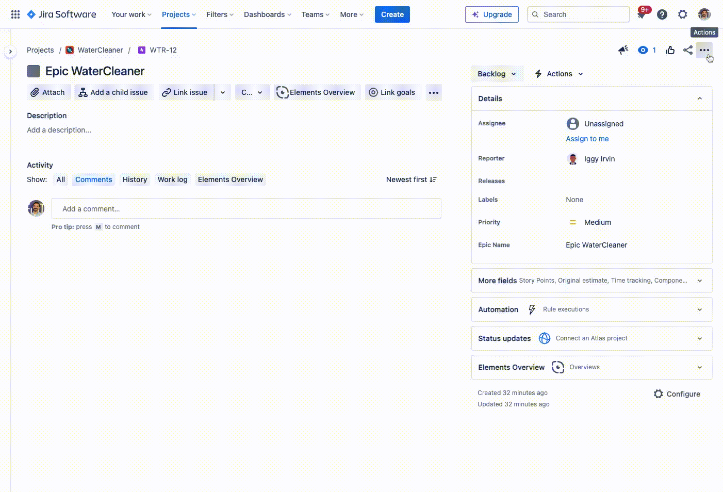The image size is (723, 492).
Task: Click the share icon
Action: point(688,50)
